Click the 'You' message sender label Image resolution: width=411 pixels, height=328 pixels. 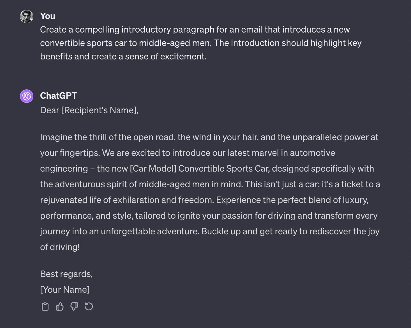click(48, 16)
